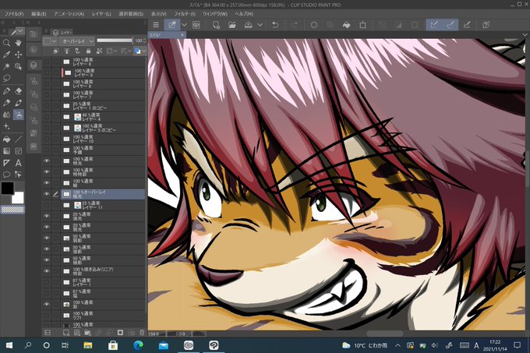Open the layer color dropdown arrow

pyautogui.click(x=144, y=51)
